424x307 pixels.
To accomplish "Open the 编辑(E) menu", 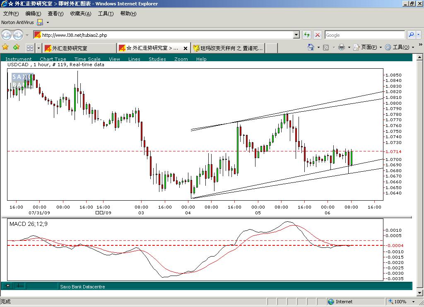I will pos(33,14).
